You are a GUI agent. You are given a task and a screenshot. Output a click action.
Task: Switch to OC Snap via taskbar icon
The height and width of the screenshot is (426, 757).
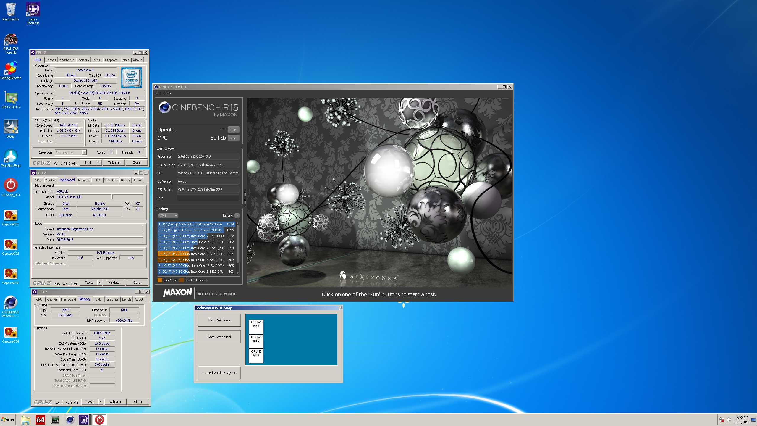[x=100, y=419]
